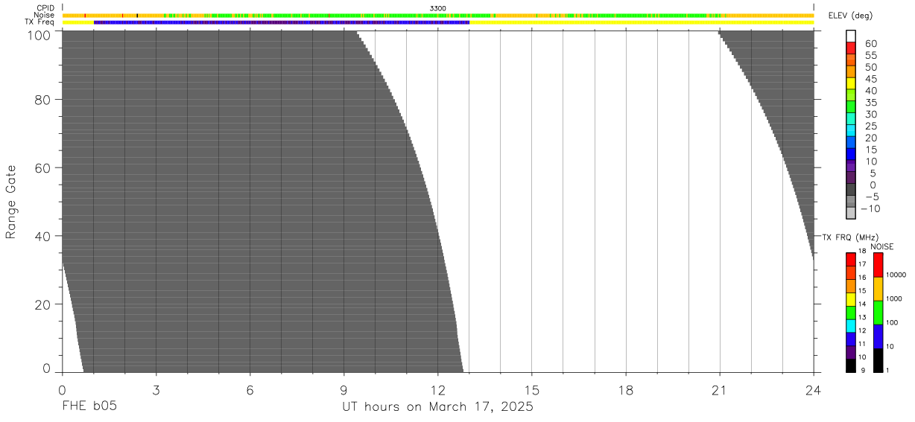Pick the blue segment of the NOISE color bar
The height and width of the screenshot is (422, 915).
878,336
